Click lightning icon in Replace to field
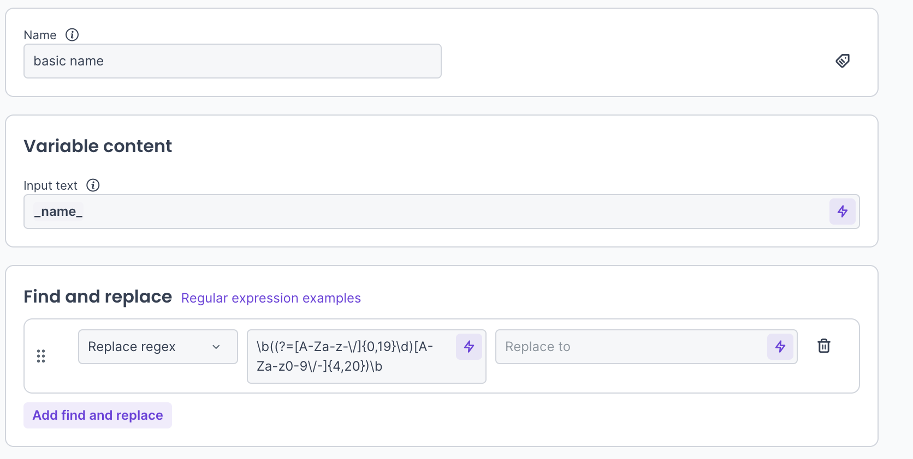913x459 pixels. pyautogui.click(x=780, y=347)
